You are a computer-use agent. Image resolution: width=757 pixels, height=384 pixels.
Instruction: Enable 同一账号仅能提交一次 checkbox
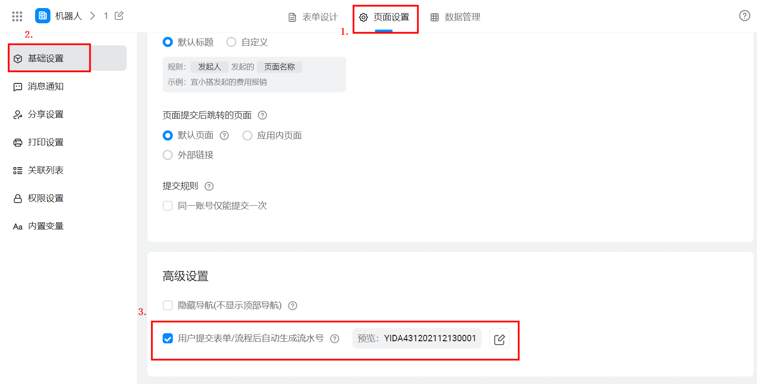pyautogui.click(x=168, y=206)
